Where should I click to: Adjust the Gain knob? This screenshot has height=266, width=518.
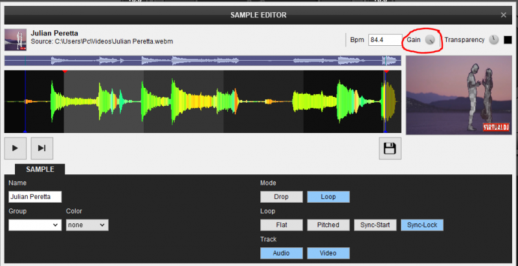430,40
